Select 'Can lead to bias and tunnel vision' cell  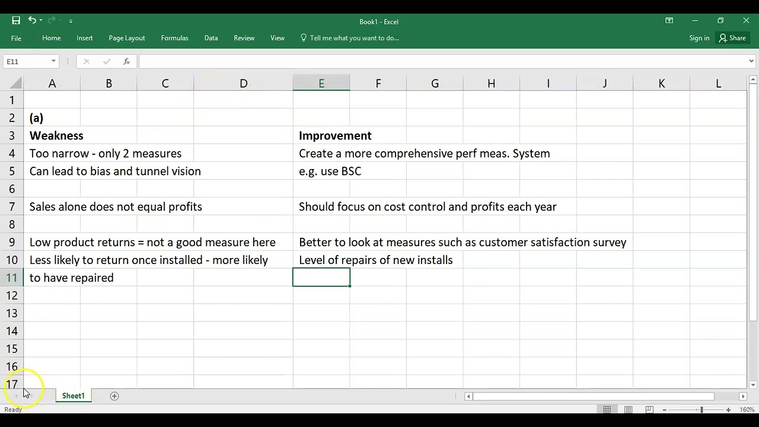(52, 171)
